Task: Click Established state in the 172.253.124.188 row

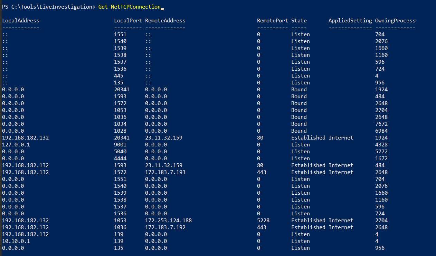Action: tap(308, 221)
